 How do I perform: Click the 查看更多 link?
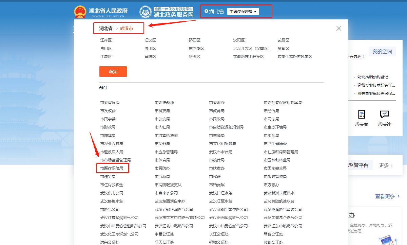point(387,196)
